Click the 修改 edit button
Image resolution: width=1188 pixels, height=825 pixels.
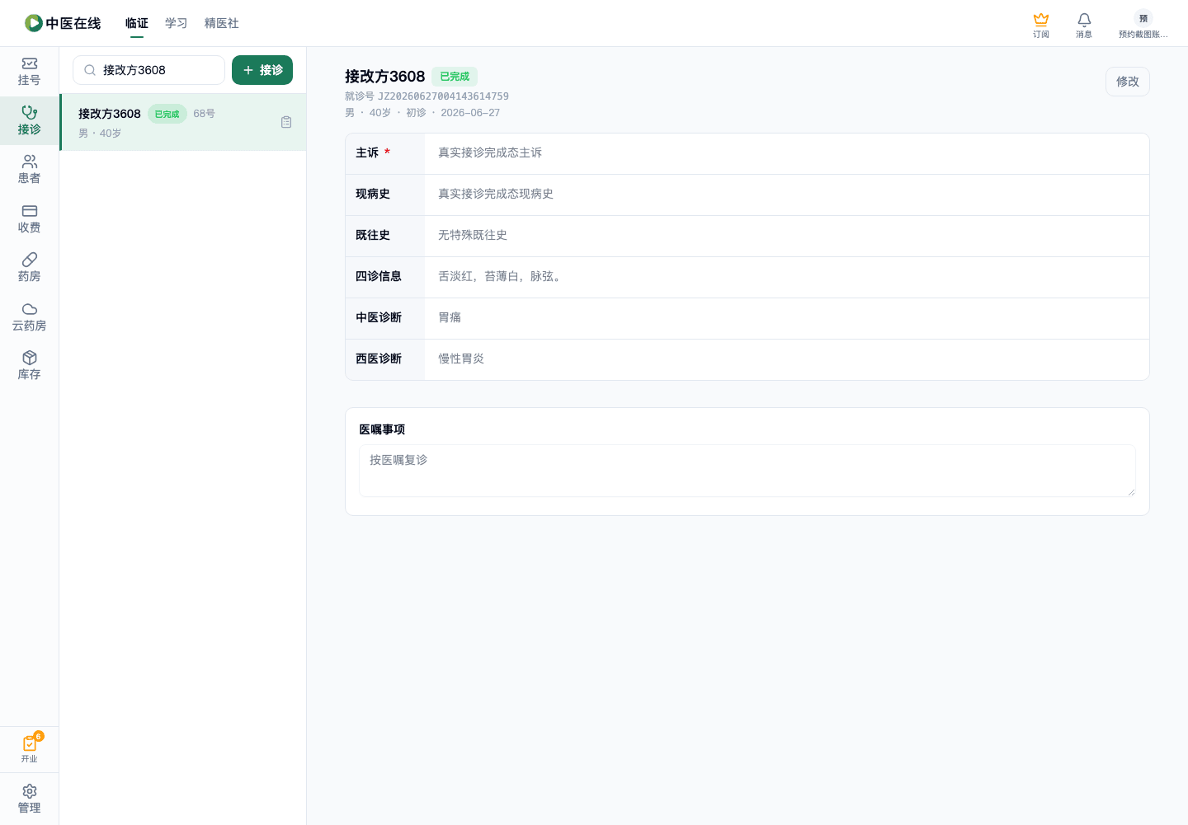pos(1128,82)
